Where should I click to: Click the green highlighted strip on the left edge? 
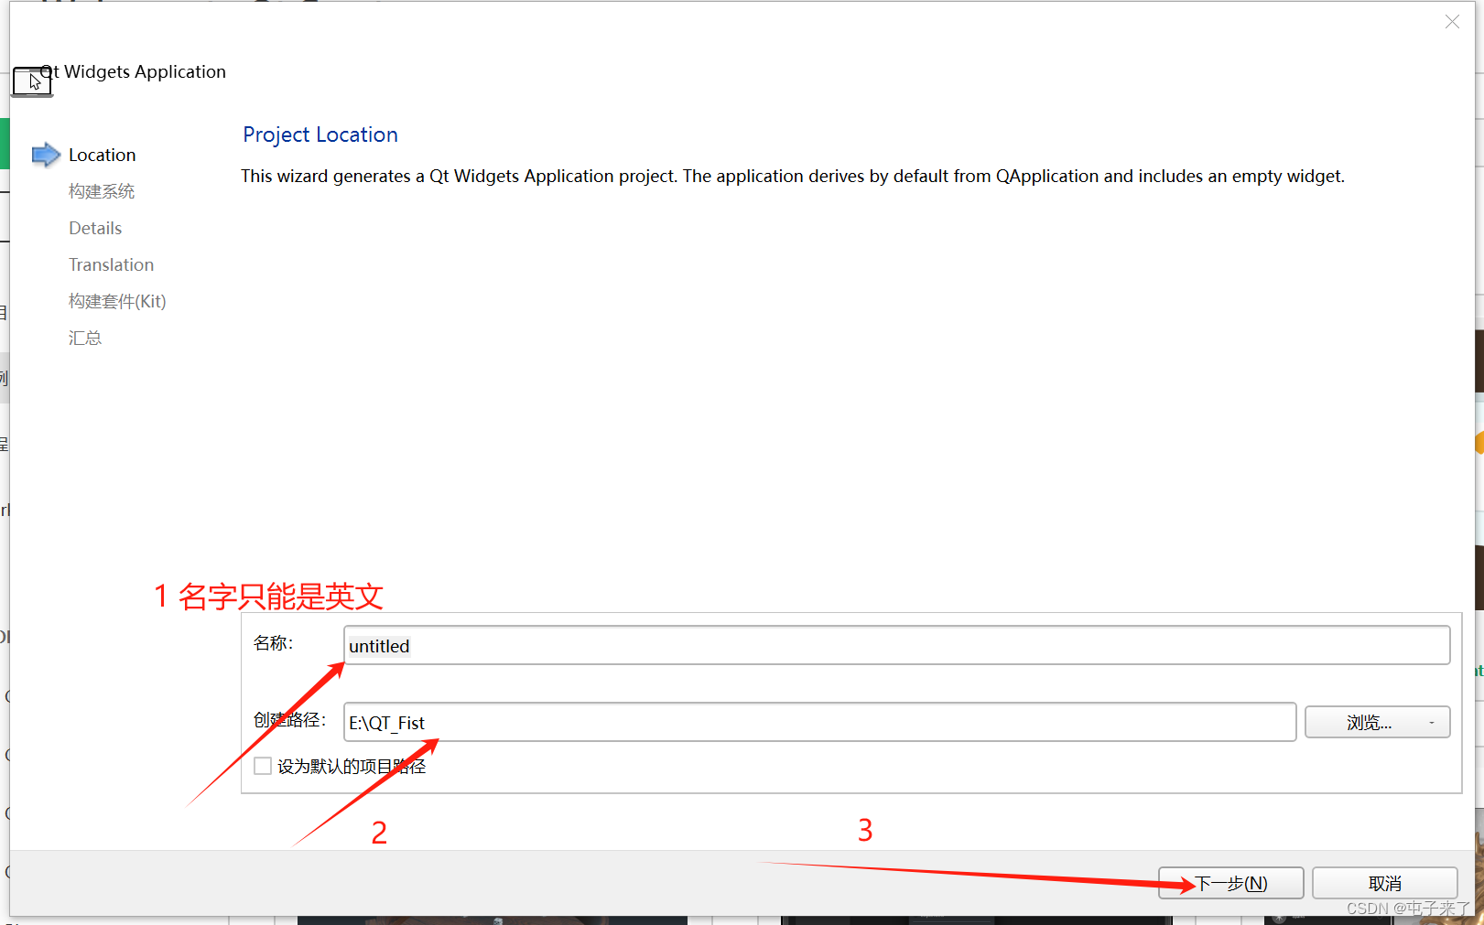4,143
